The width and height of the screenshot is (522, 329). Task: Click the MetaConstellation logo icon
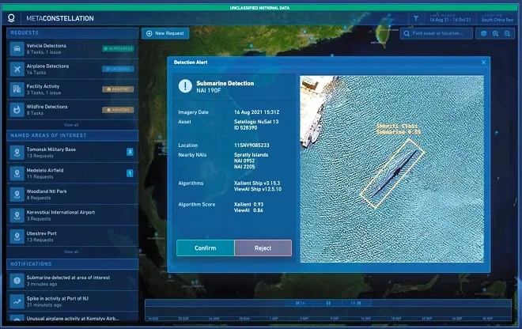point(11,18)
